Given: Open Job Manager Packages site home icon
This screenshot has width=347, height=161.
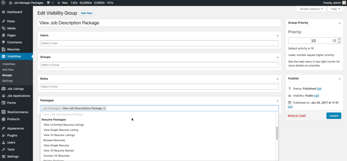Looking at the screenshot, I should pos(11,3).
